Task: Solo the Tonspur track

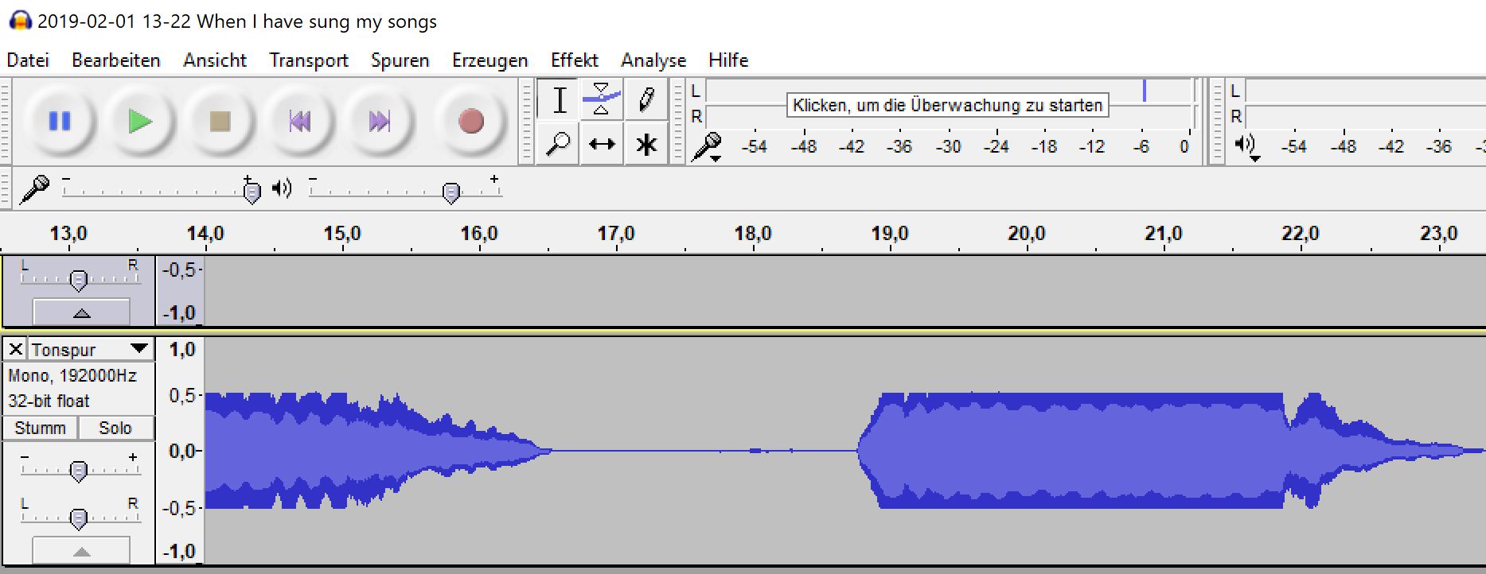Action: [x=115, y=428]
